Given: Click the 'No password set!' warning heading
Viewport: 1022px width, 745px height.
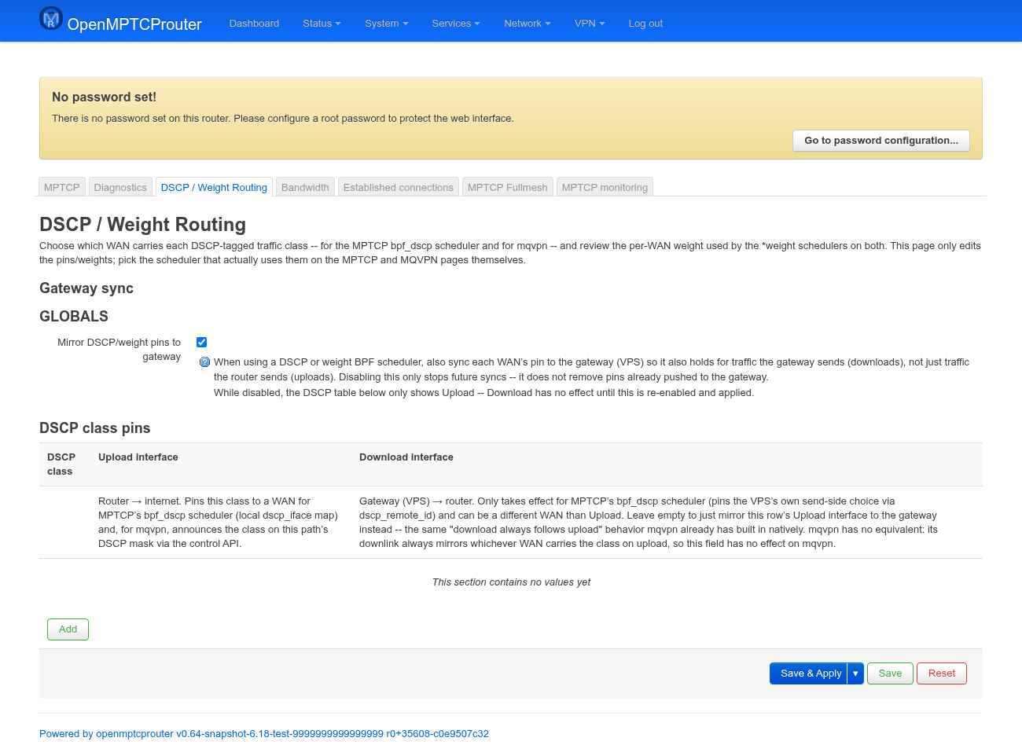Looking at the screenshot, I should click(104, 97).
